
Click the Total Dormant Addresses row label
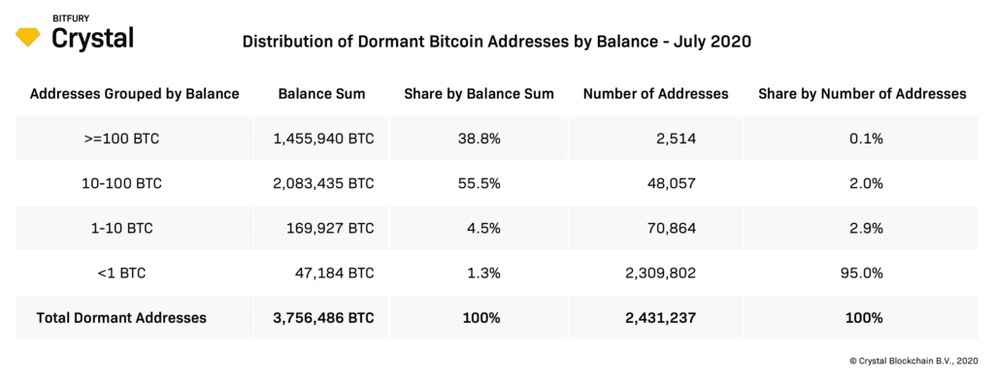pyautogui.click(x=121, y=318)
